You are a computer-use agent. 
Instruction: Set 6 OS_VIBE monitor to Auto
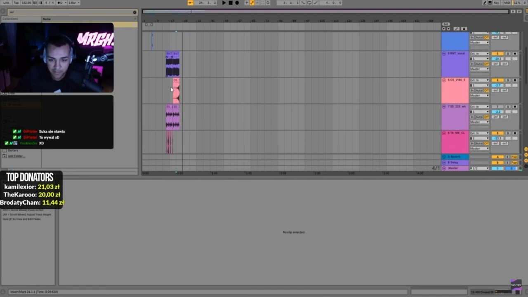click(x=479, y=90)
